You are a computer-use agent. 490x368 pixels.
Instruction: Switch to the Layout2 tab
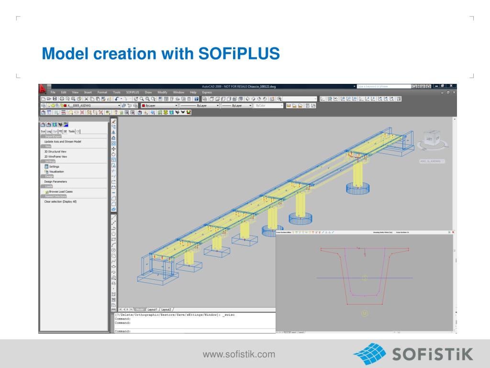(x=166, y=310)
